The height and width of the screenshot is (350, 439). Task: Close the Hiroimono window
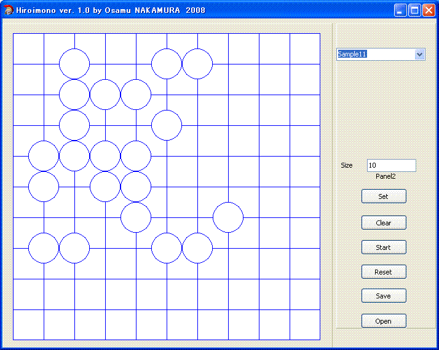pos(429,10)
